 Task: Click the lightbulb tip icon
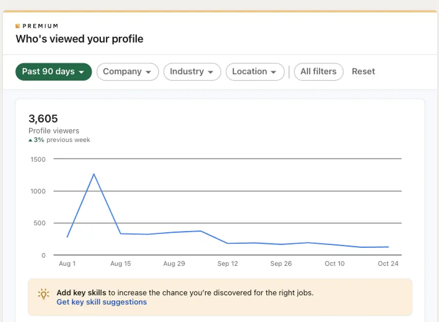[43, 294]
